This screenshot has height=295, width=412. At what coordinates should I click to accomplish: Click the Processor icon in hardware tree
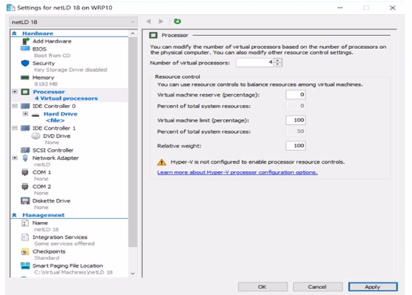click(x=25, y=92)
